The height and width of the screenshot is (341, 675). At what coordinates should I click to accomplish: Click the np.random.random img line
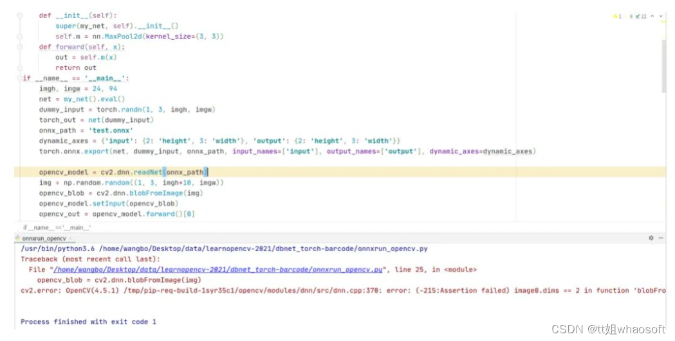pyautogui.click(x=131, y=182)
